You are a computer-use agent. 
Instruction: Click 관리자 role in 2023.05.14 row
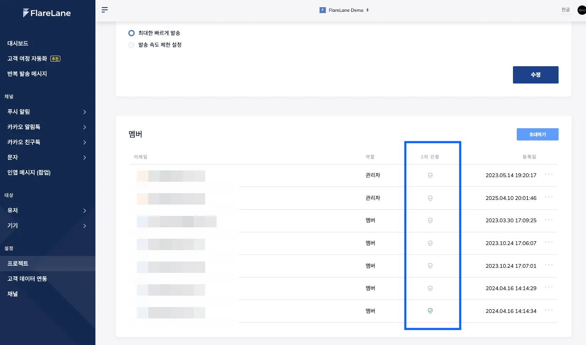373,175
